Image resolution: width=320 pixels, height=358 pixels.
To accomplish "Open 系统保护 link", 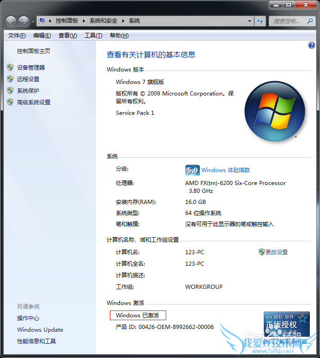I will (28, 90).
